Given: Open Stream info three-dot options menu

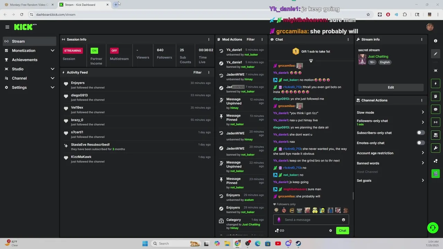Looking at the screenshot, I should (422, 39).
